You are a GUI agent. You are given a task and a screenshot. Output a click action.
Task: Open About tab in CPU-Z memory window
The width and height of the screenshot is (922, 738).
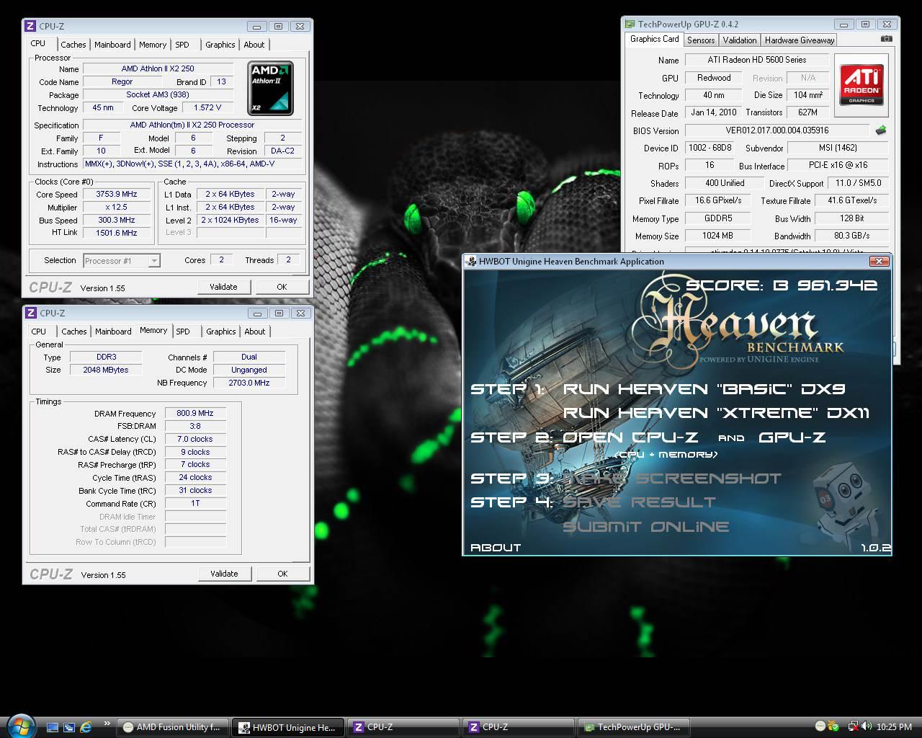pos(255,332)
